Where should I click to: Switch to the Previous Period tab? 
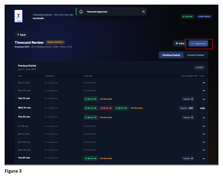tap(171, 55)
